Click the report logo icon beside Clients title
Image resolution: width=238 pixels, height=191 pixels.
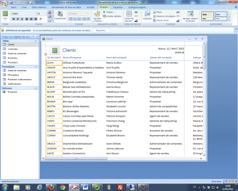click(x=55, y=50)
